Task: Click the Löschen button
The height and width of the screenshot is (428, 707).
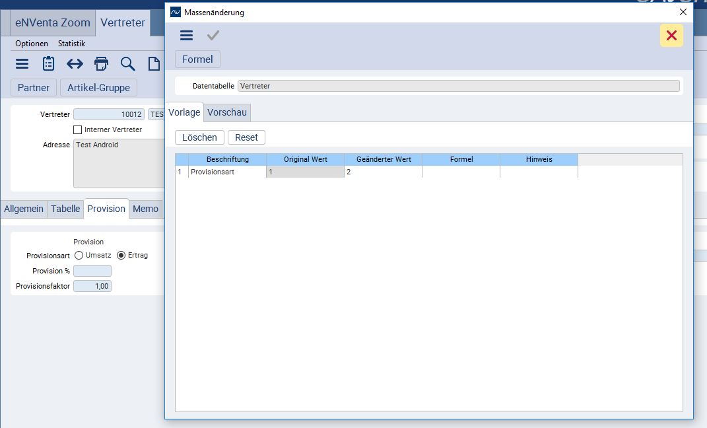Action: pos(199,137)
